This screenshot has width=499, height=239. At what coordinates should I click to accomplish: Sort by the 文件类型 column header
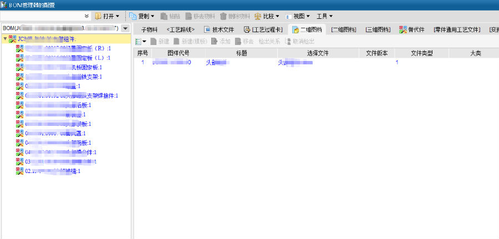tap(422, 53)
